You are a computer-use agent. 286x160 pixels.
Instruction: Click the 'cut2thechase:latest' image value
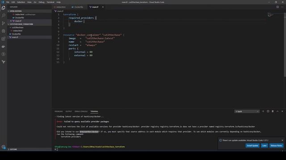[100, 38]
